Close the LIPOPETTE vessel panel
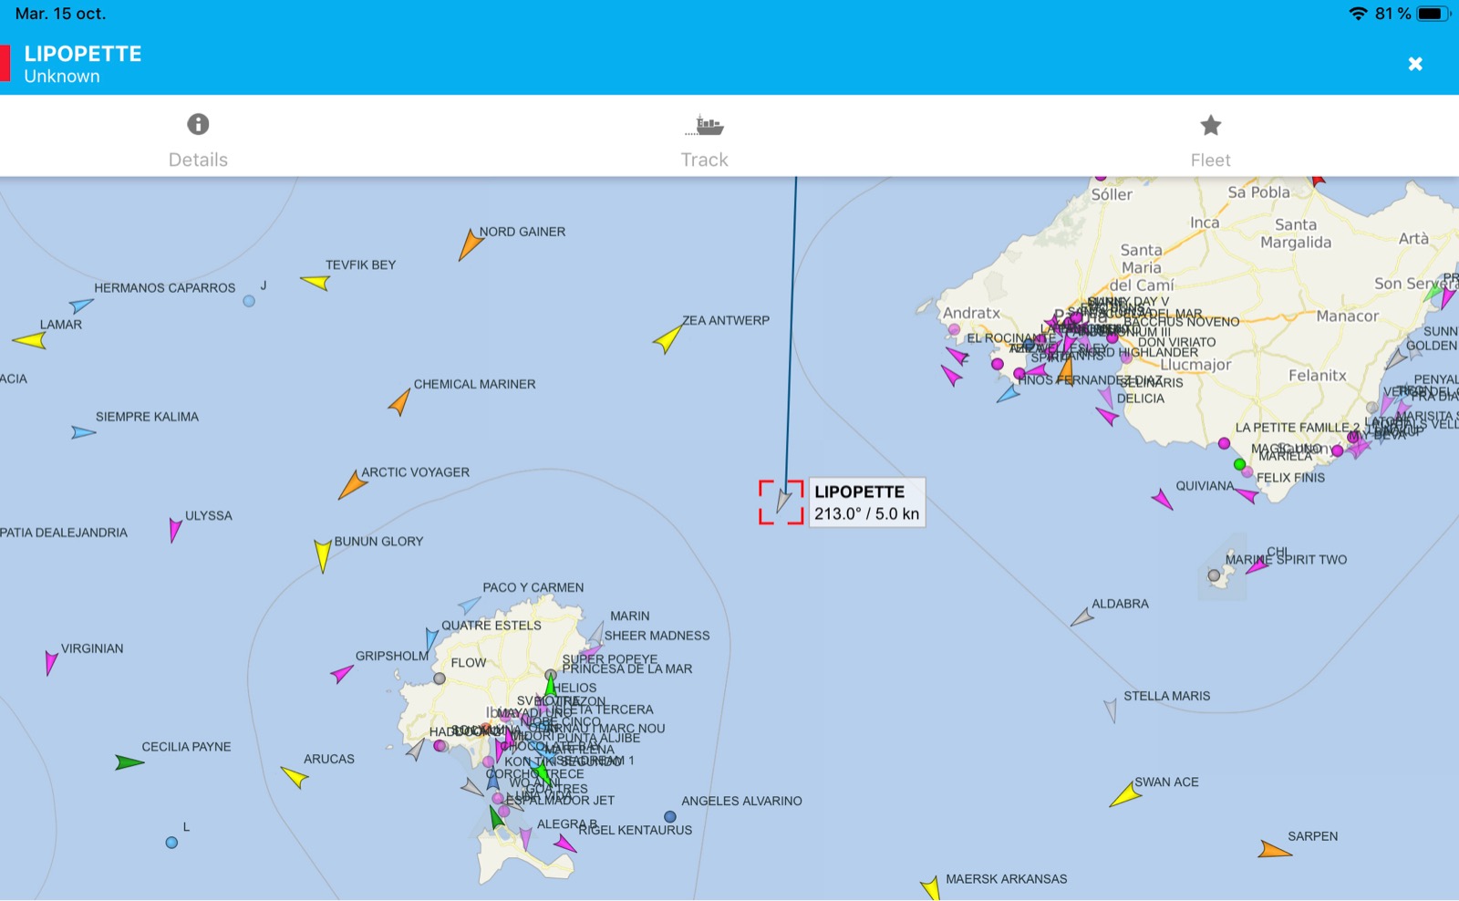 [x=1414, y=64]
